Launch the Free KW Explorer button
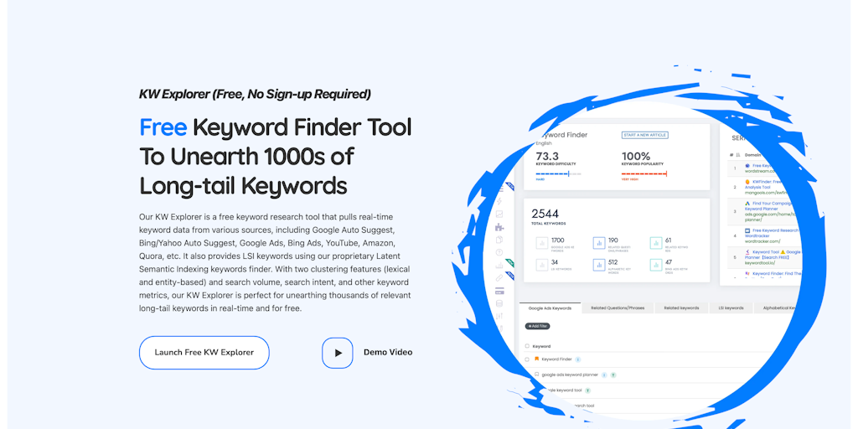This screenshot has height=429, width=858. [204, 353]
